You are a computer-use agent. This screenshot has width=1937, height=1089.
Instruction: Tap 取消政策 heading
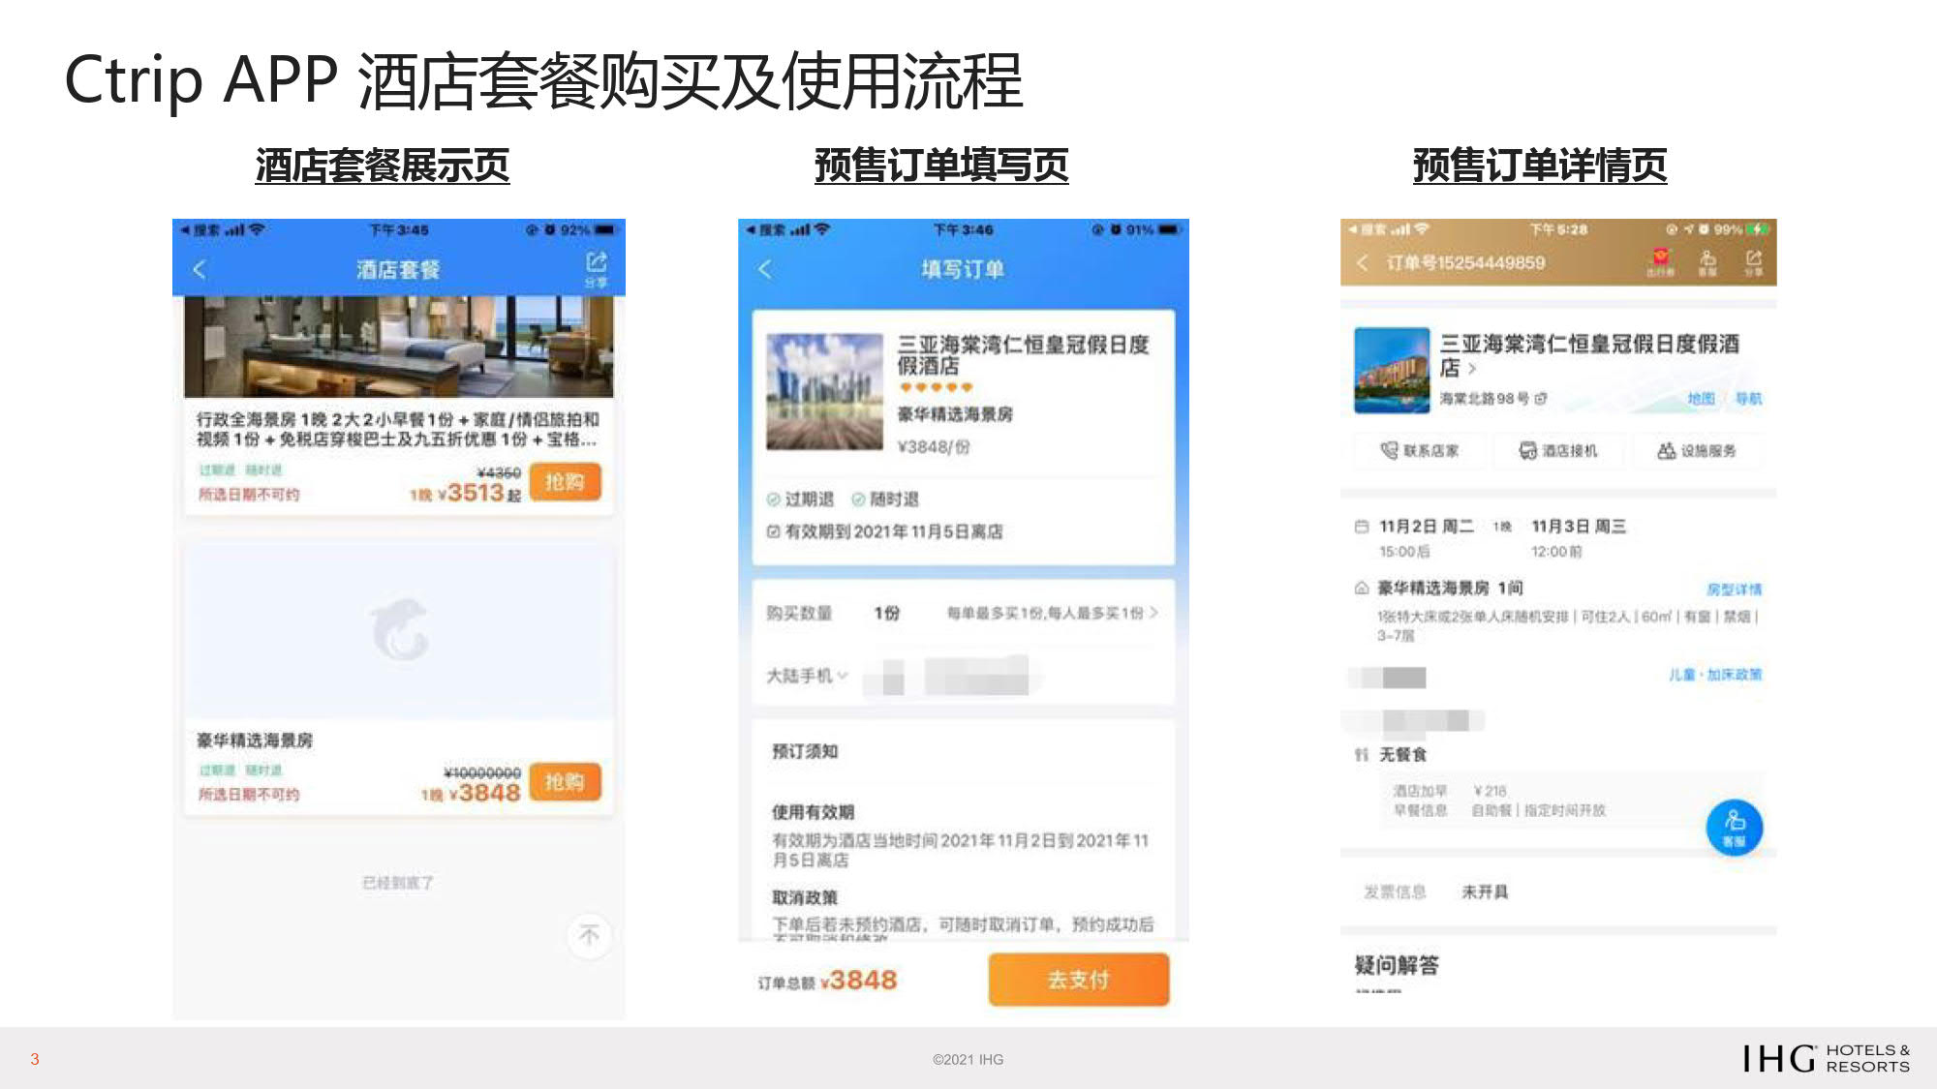805,897
